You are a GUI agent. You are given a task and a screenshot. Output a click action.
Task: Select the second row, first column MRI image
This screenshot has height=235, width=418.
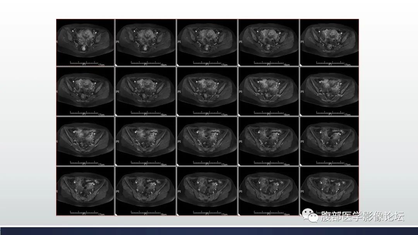coord(85,90)
